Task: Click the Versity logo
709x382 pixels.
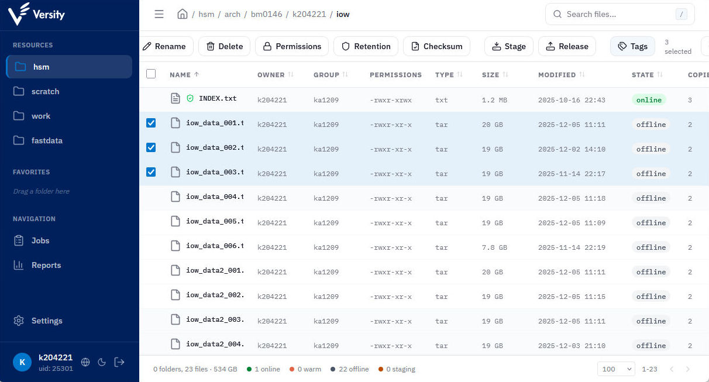Action: tap(36, 14)
